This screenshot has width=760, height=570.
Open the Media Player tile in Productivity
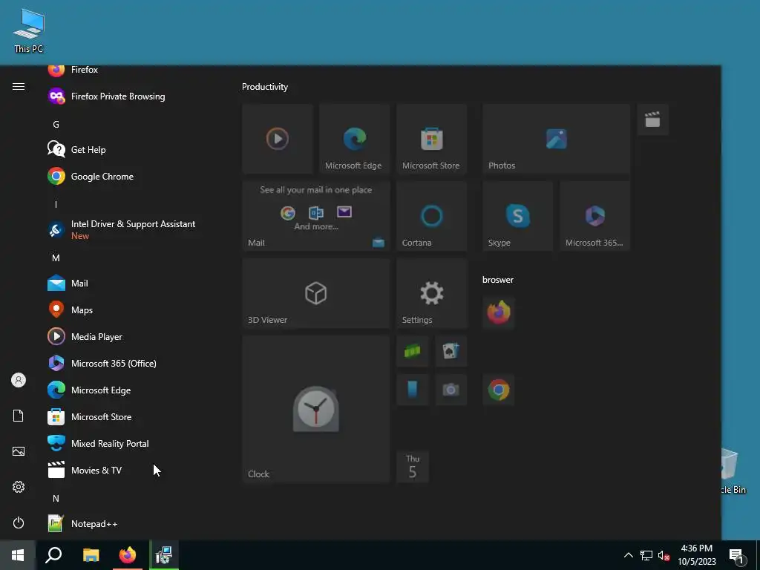(x=278, y=139)
